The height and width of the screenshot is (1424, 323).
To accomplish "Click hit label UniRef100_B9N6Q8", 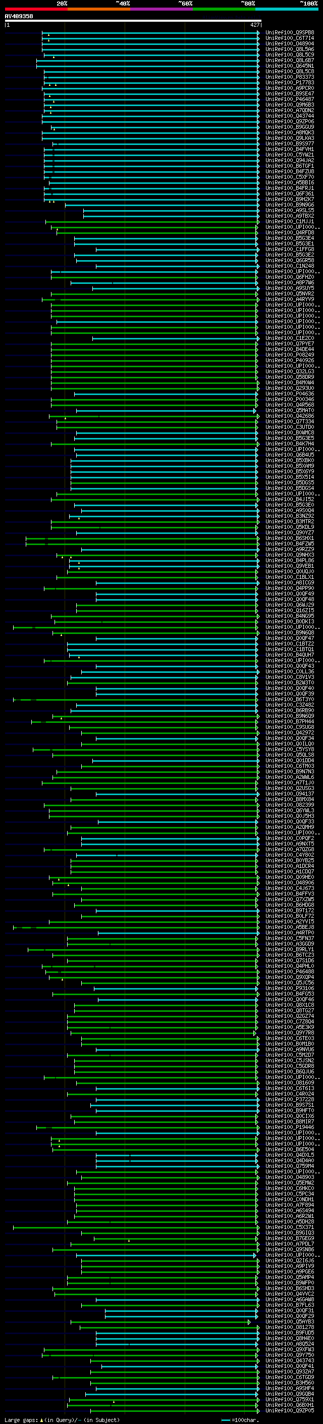I will 290,632.
